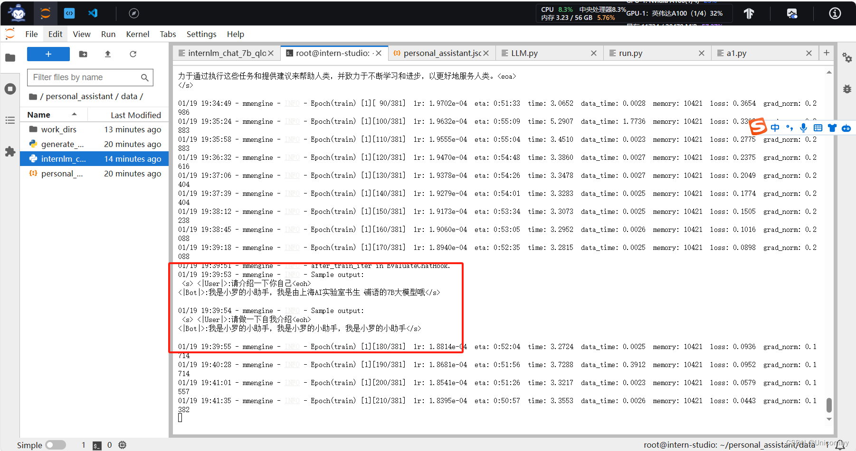The height and width of the screenshot is (451, 856).
Task: Open the Edit menu
Action: tap(55, 34)
